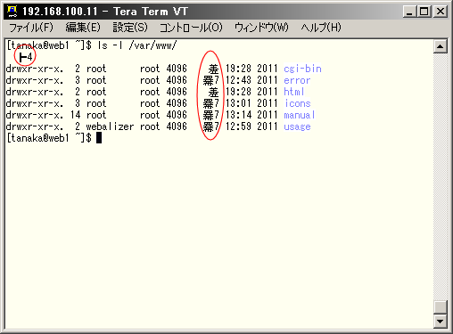Click the error directory name
The image size is (453, 334).
tap(297, 80)
